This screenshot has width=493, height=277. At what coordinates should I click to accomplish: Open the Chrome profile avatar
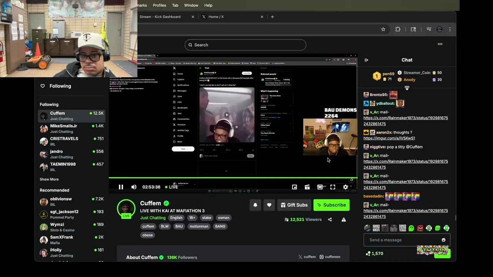click(439, 29)
